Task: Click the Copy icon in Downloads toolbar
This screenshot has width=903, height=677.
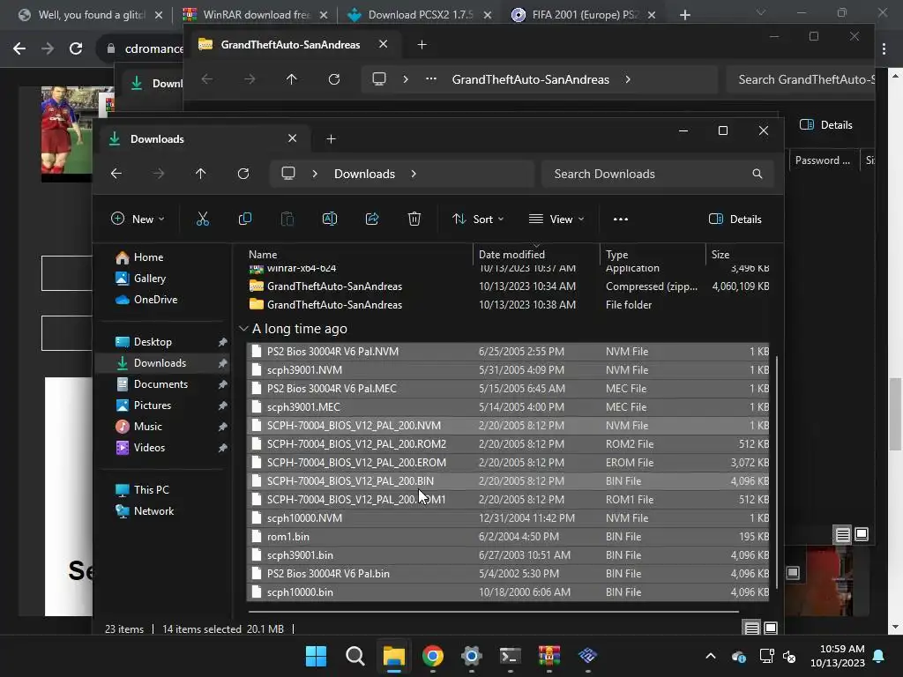Action: [x=245, y=219]
